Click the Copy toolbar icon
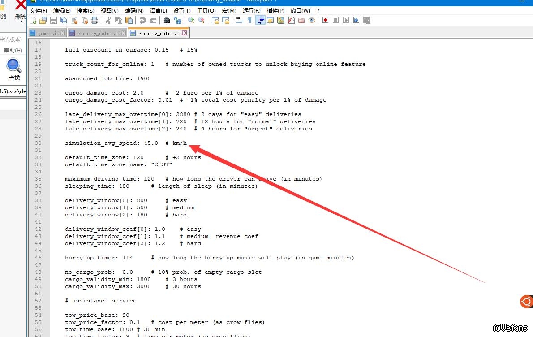 click(119, 21)
